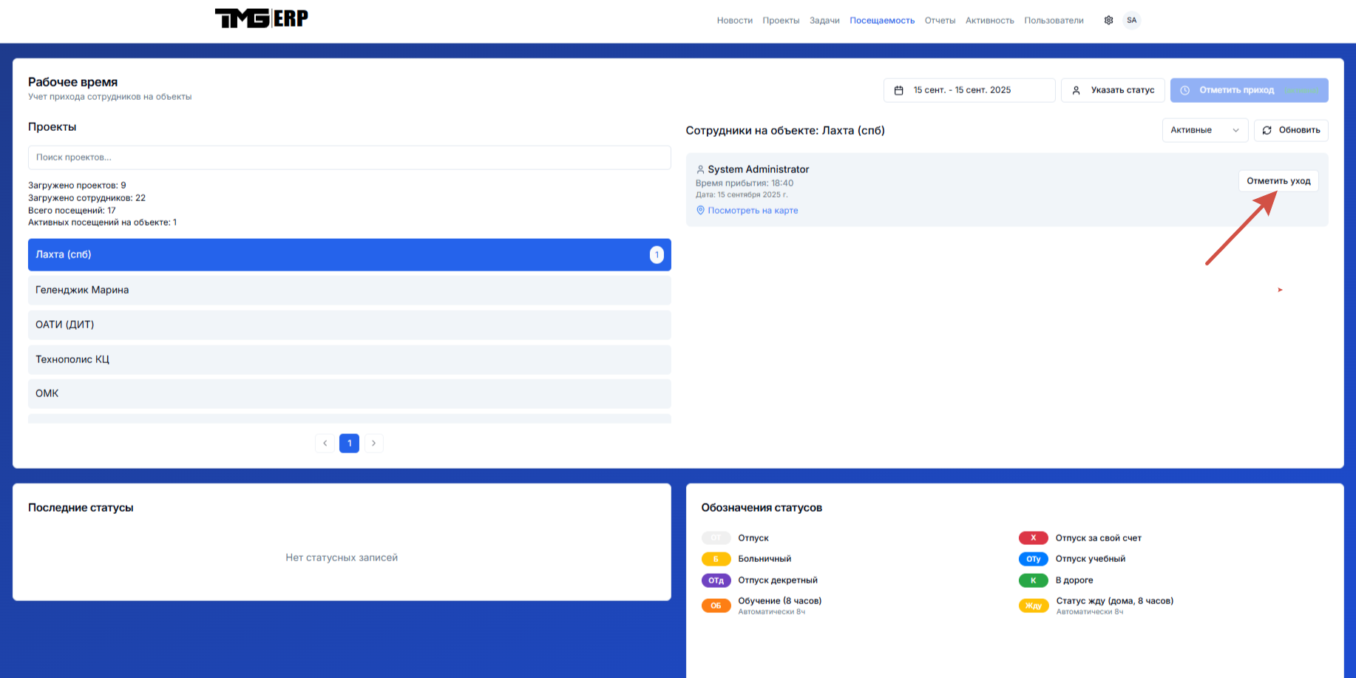Viewport: 1356px width, 678px height.
Task: Click the TMG ERP logo
Action: coord(261,18)
